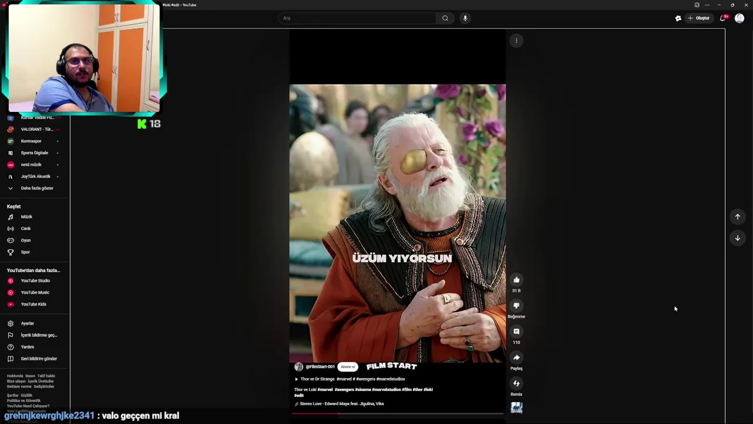The height and width of the screenshot is (424, 753).
Task: Share the Short using Paylaş arrow
Action: tap(516, 357)
